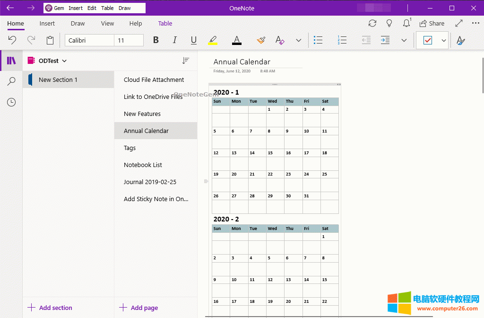Screen dimensions: 484x318
Task: Apply text highlight color
Action: point(212,40)
